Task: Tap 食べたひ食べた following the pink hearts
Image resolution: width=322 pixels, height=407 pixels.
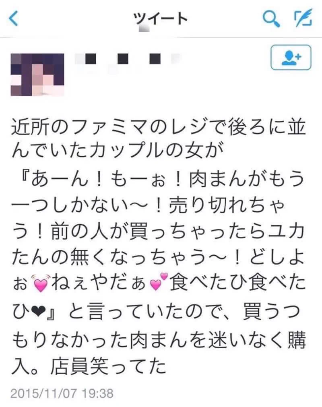Action: pyautogui.click(x=237, y=283)
